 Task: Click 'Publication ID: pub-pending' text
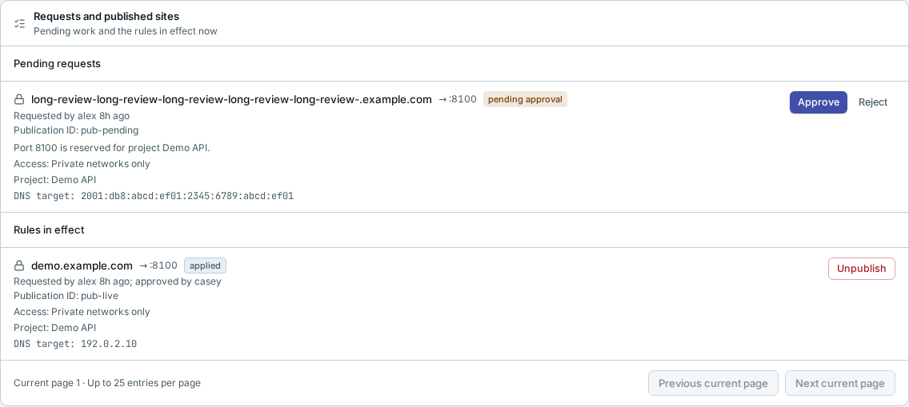(76, 130)
